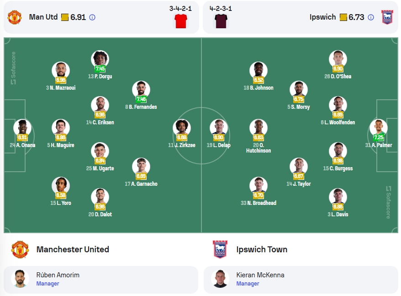Click the Manchester United team heading
The image size is (401, 296).
(73, 250)
